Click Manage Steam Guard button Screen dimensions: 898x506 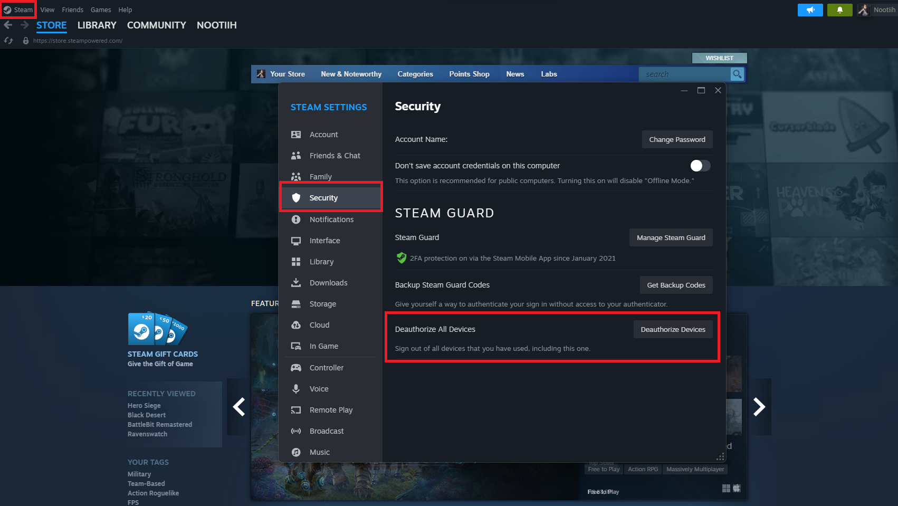pos(671,237)
